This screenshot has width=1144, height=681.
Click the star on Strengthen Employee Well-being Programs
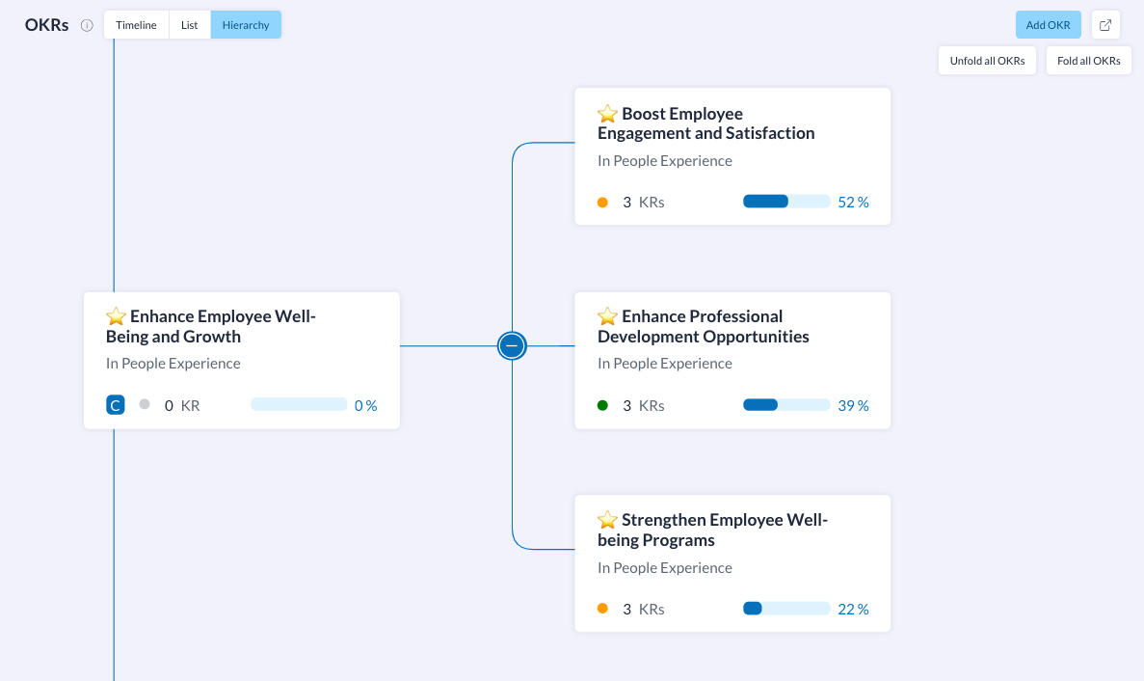(x=607, y=520)
